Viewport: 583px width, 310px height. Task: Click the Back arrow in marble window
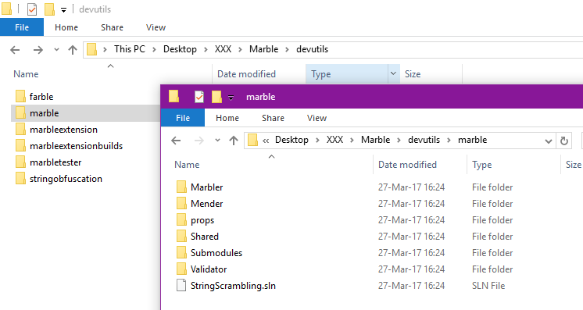176,140
